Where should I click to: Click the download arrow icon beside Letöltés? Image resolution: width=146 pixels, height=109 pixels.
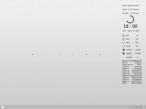click(124, 53)
